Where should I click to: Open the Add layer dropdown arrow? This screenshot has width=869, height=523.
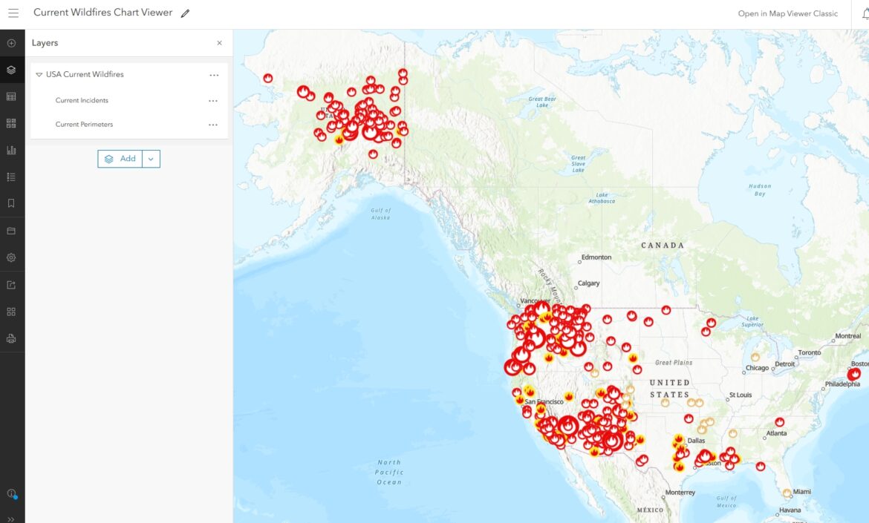click(x=151, y=158)
